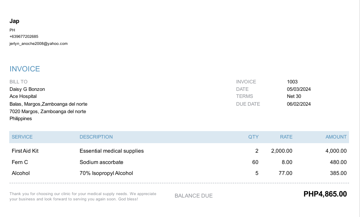Click the email address jerlyn_anoche2008@yahoo.com

click(39, 44)
